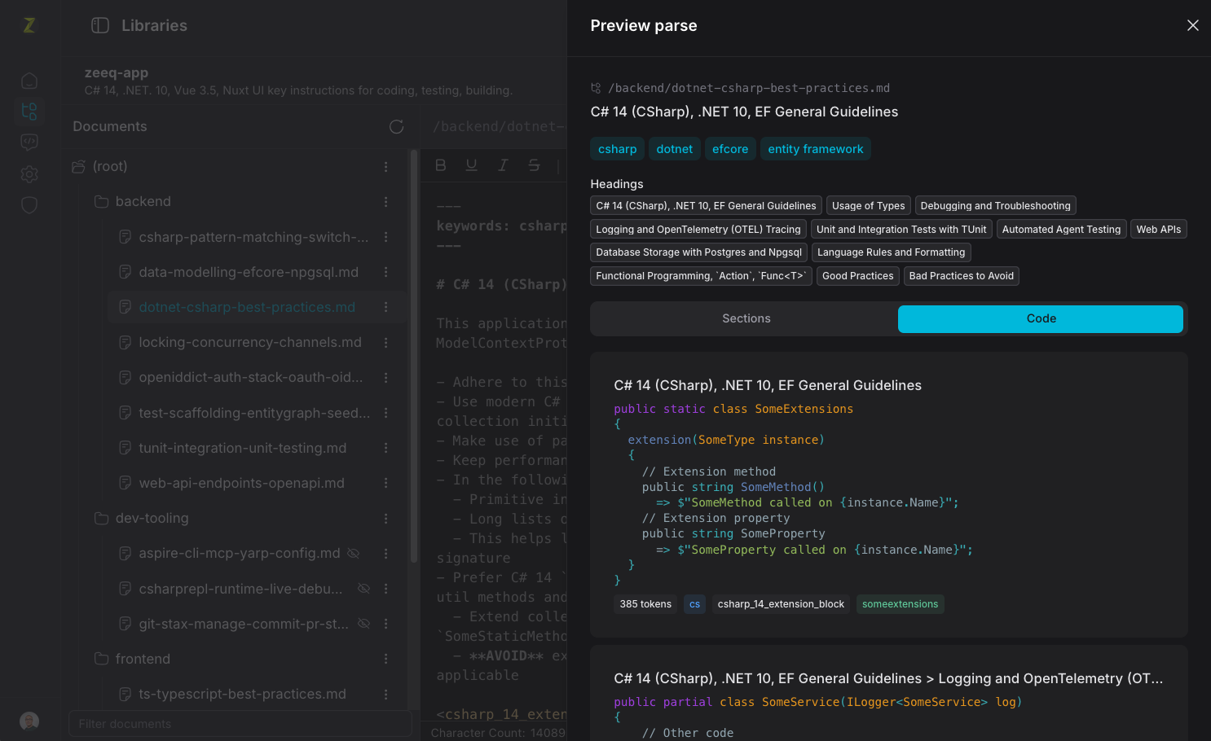The height and width of the screenshot is (741, 1211).
Task: Open options menu for the frontend folder
Action: coord(386,659)
